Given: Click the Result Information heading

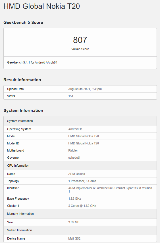Looking at the screenshot, I should (x=22, y=80).
